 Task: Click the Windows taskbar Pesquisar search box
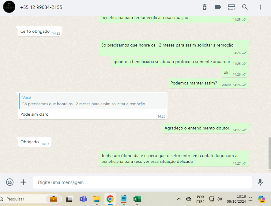click(24, 199)
